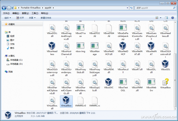Select the vbox-img application icon
Viewport: 178px width, 121px height.
80,46
